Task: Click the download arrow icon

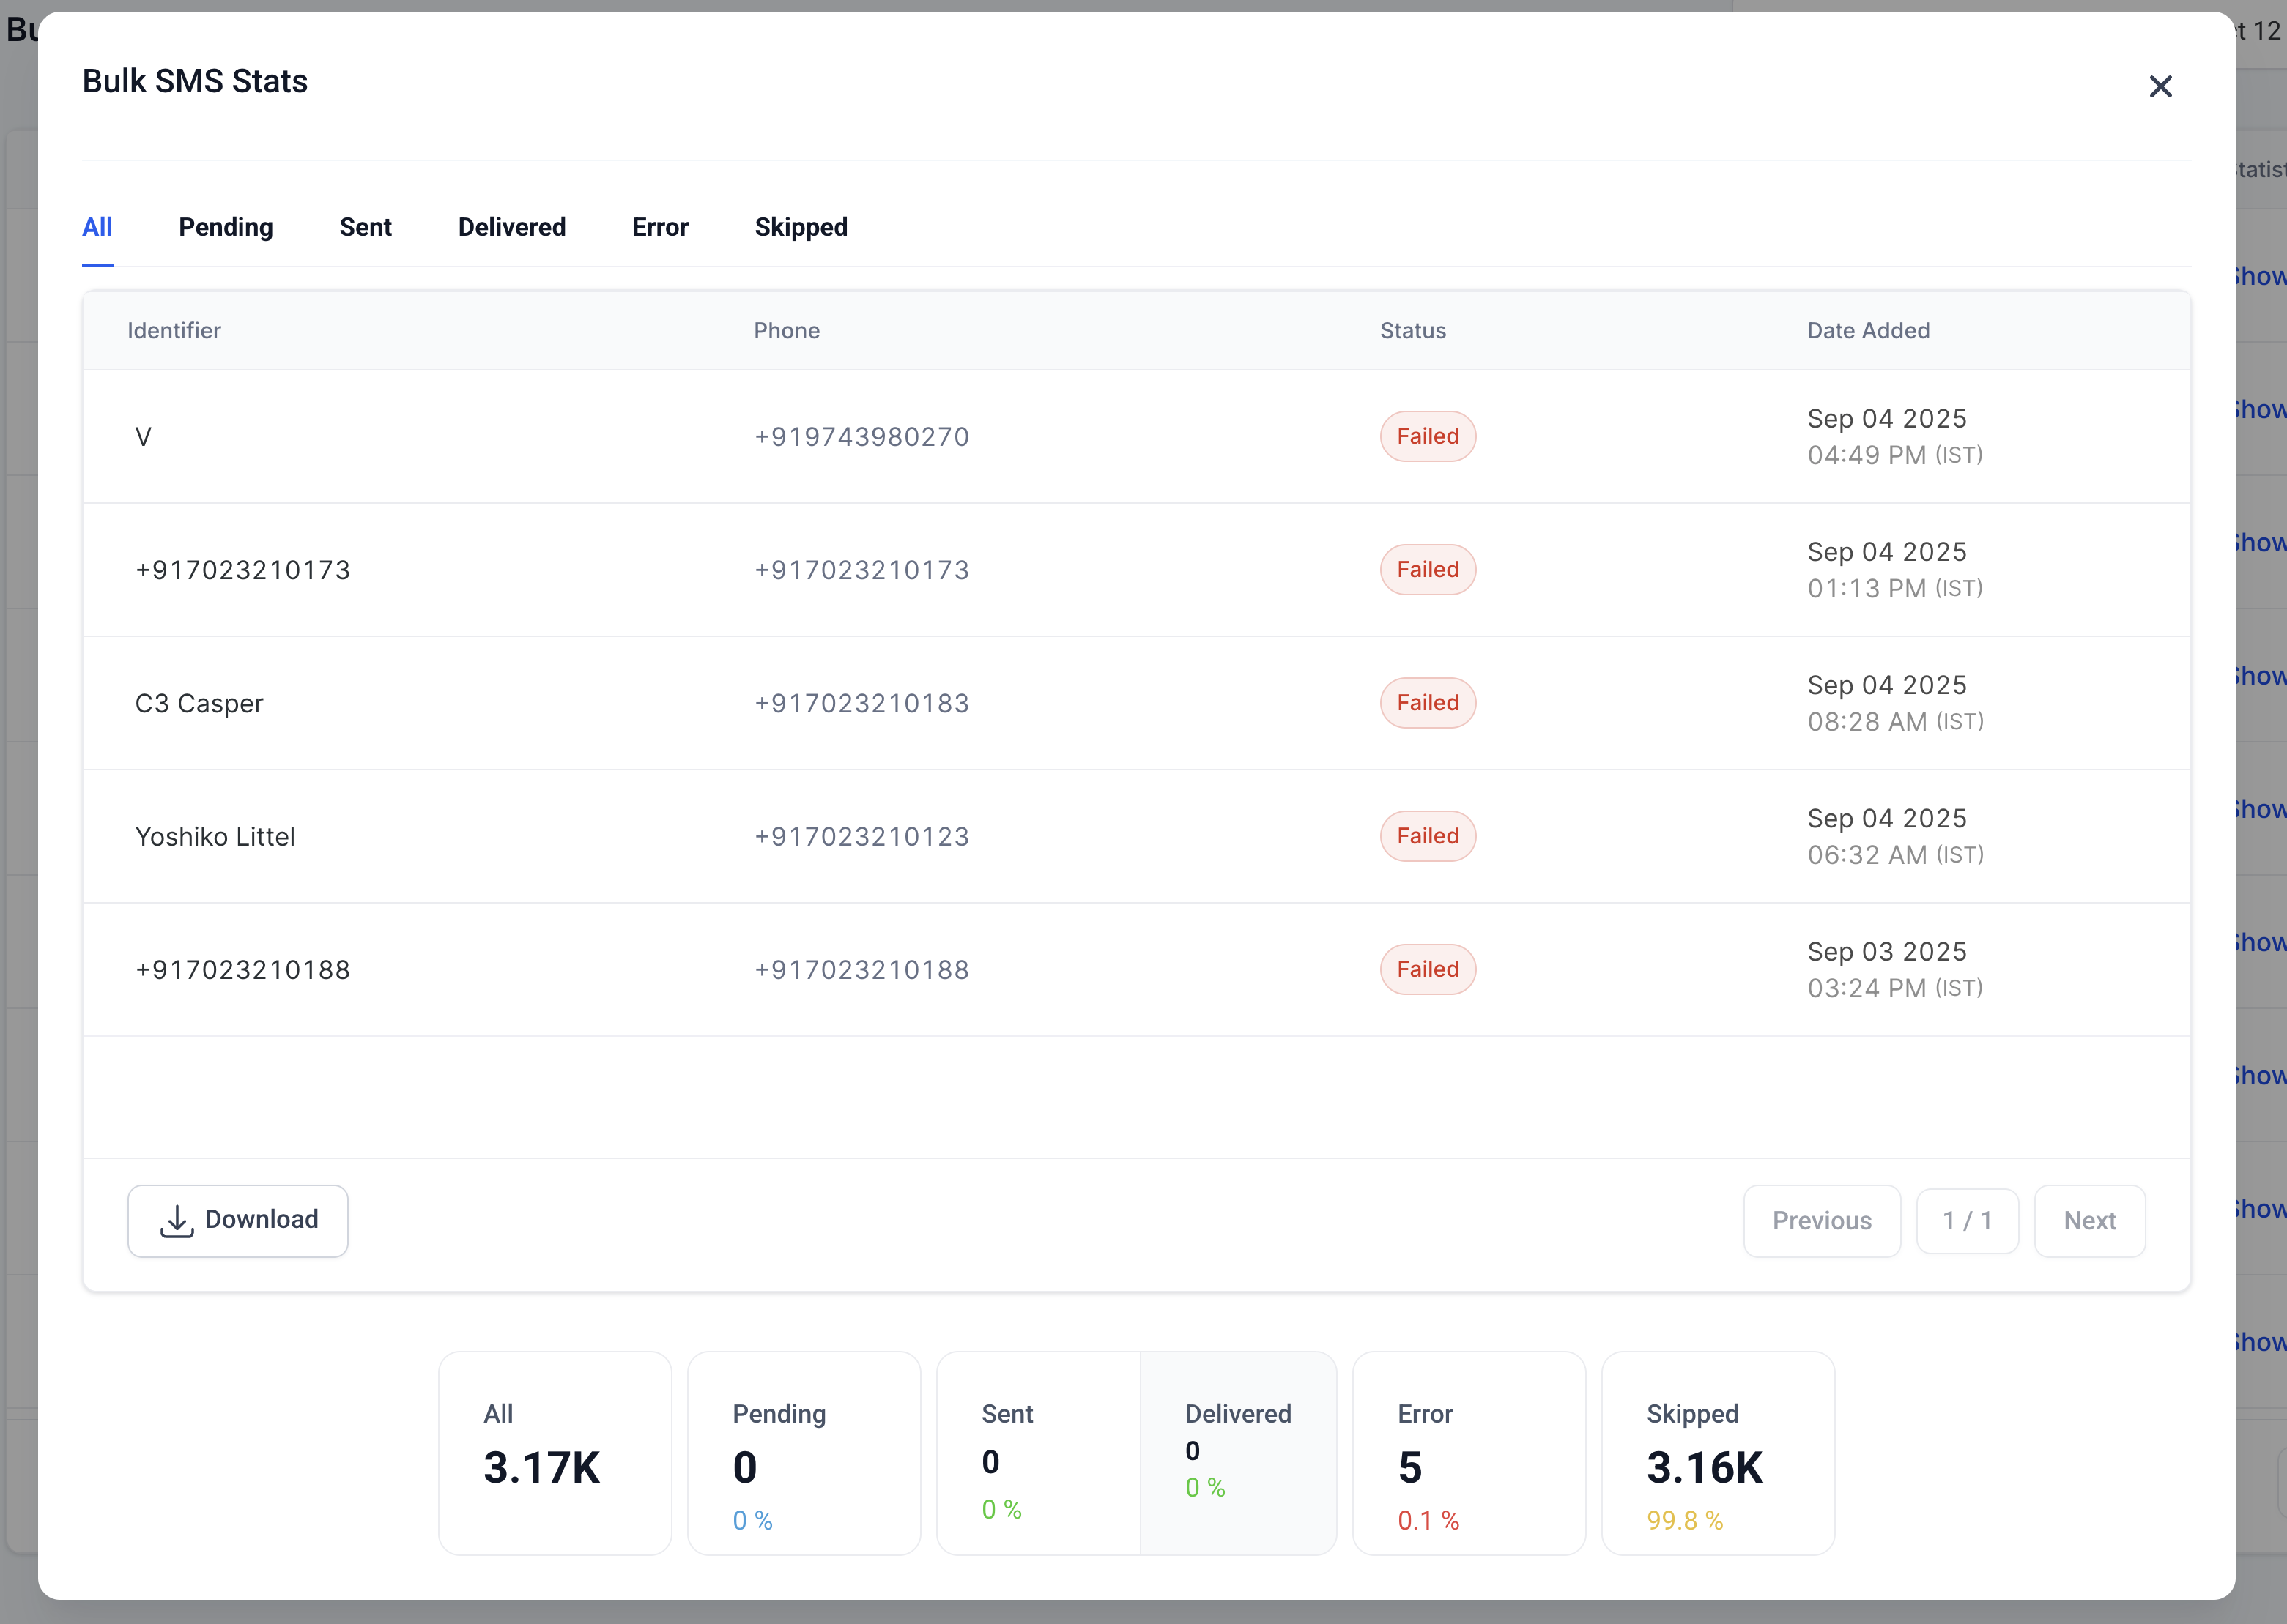Action: pyautogui.click(x=177, y=1221)
